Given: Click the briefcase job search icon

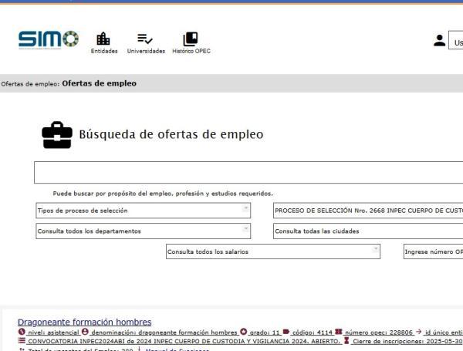Looking at the screenshot, I should (x=57, y=135).
